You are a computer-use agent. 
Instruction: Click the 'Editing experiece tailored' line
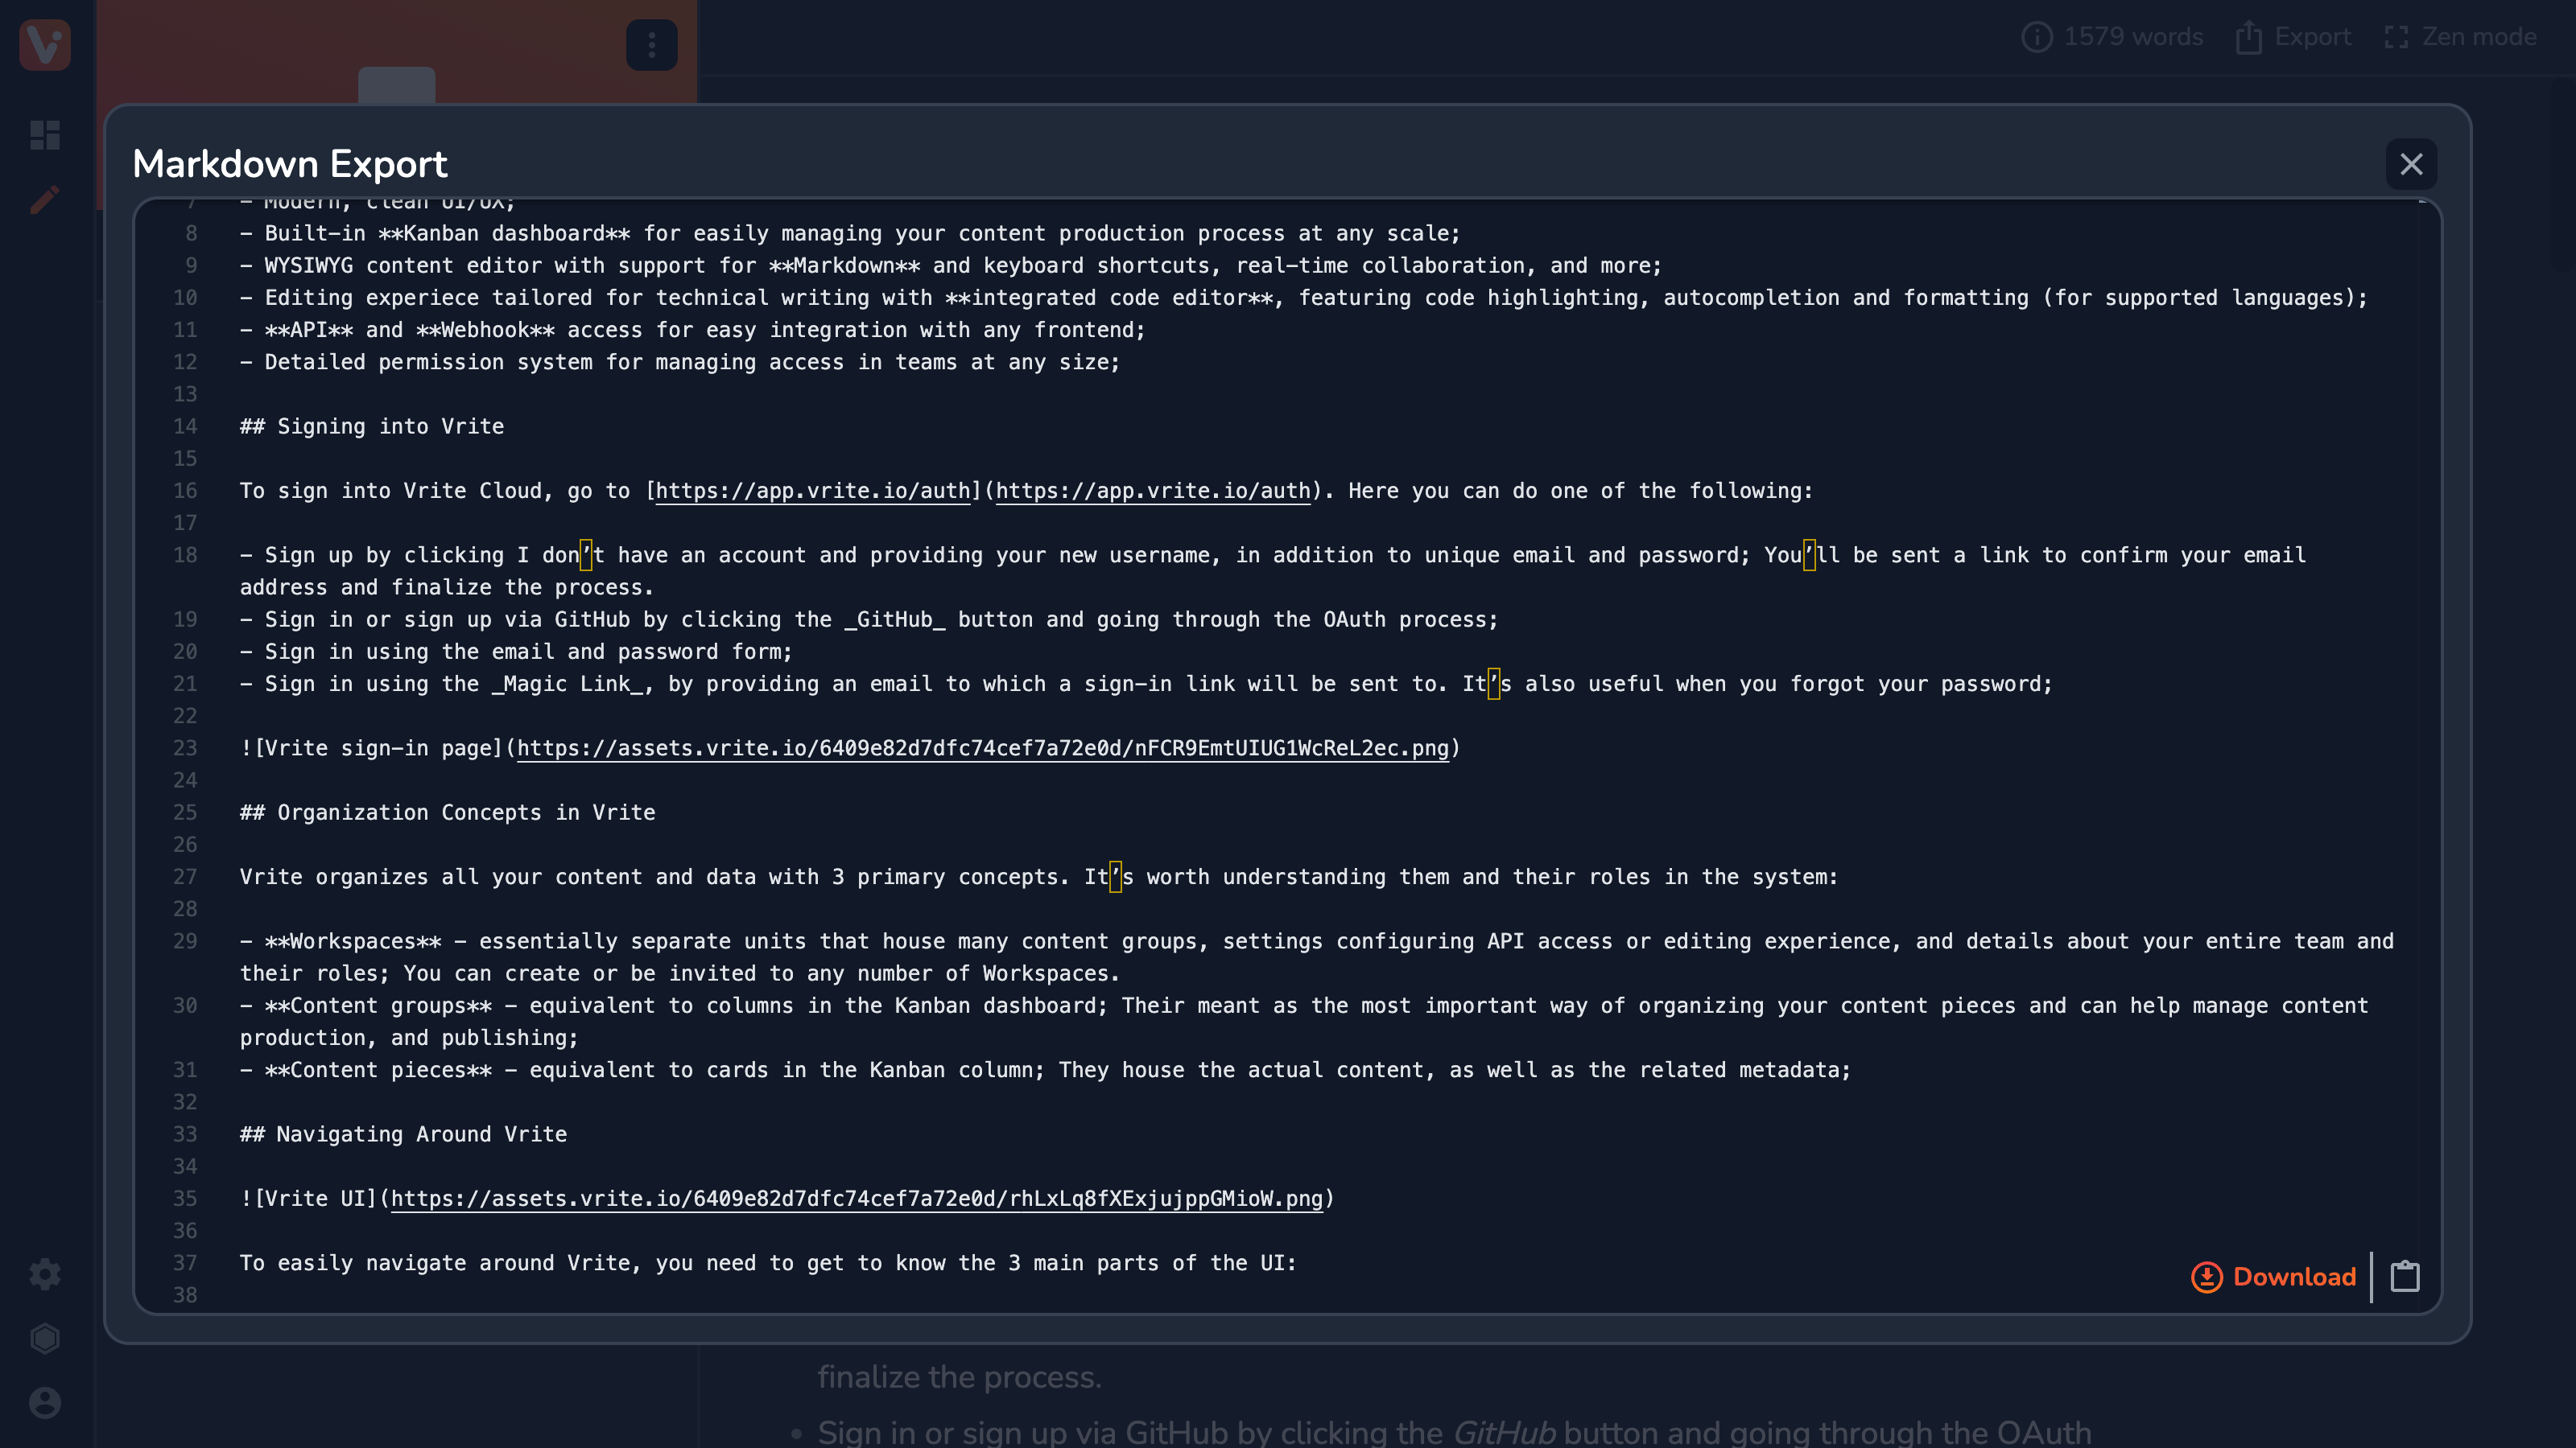pyautogui.click(x=1304, y=298)
